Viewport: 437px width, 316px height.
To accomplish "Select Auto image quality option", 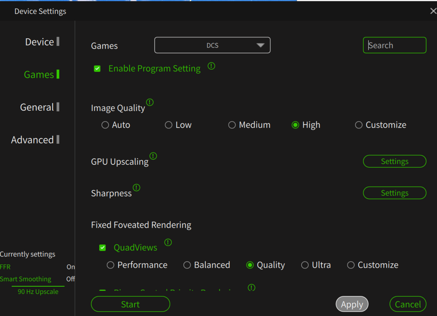I will point(105,125).
